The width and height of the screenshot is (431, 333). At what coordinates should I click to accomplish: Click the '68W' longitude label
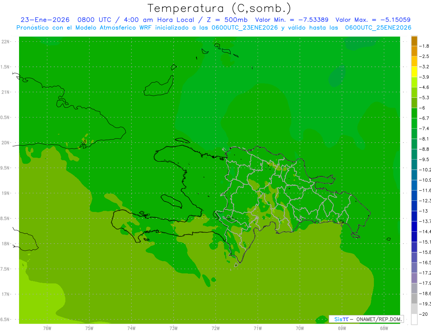[x=384, y=328]
